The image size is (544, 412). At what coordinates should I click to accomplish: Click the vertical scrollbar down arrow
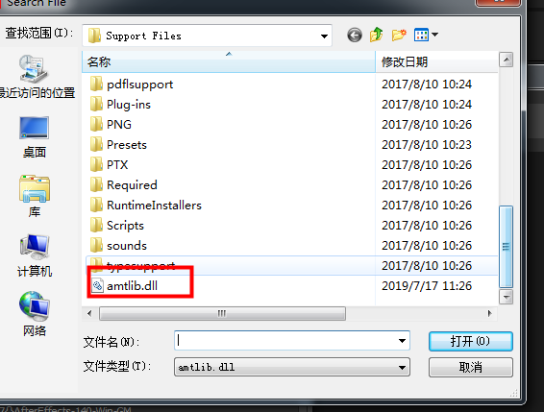(x=507, y=297)
